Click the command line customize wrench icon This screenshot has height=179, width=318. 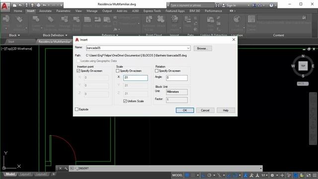click(66, 168)
